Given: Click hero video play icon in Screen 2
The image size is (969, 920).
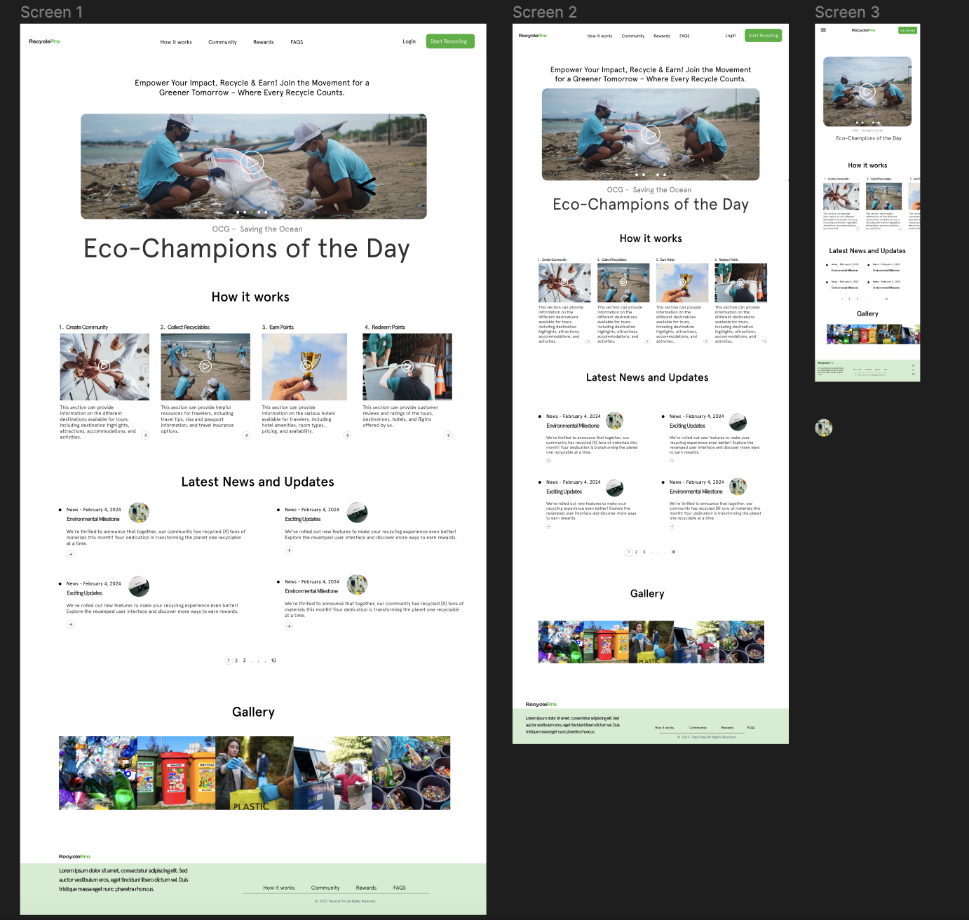Looking at the screenshot, I should pos(651,134).
